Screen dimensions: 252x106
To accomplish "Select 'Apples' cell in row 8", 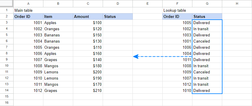I will [x=58, y=53].
